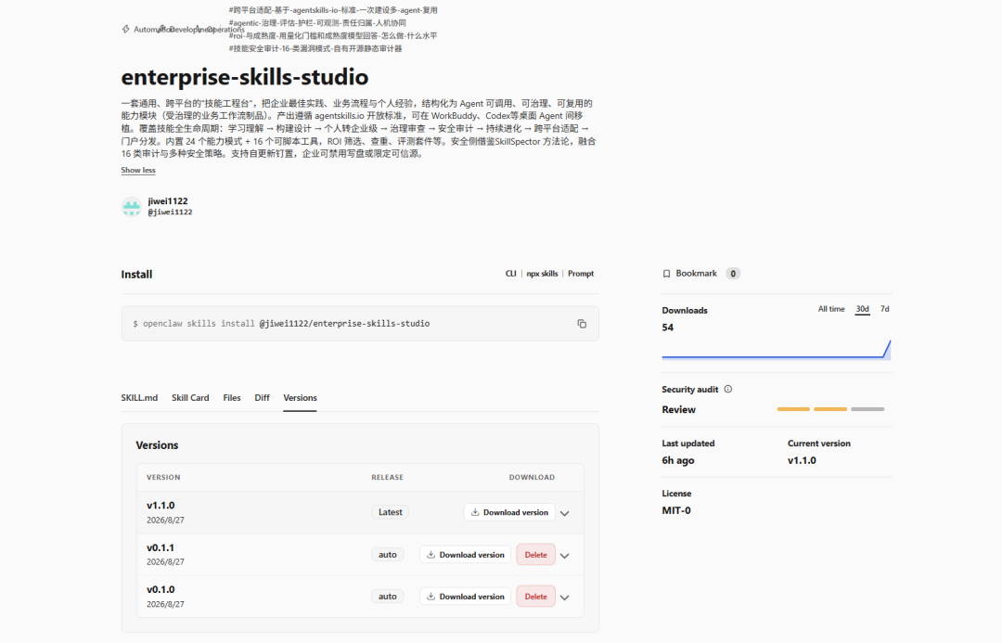Click the auto badge for v0.1.1
The height and width of the screenshot is (643, 1002).
click(387, 555)
